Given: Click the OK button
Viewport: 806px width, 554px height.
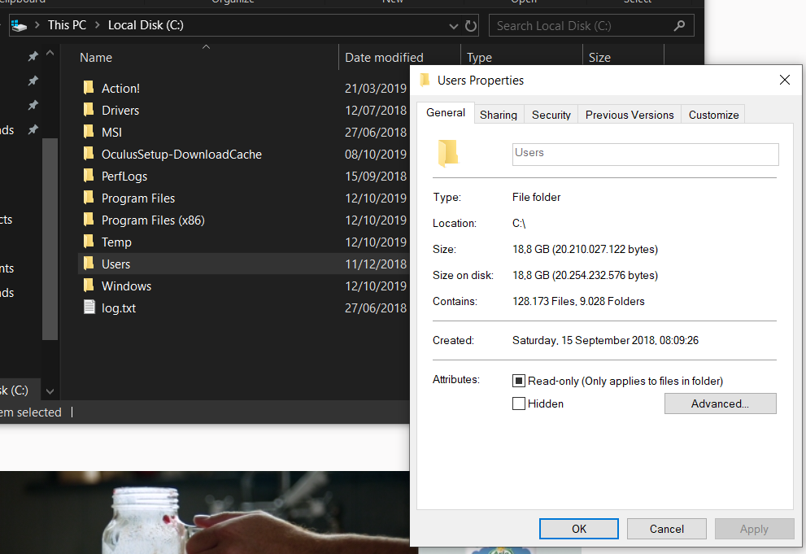Looking at the screenshot, I should (x=579, y=529).
